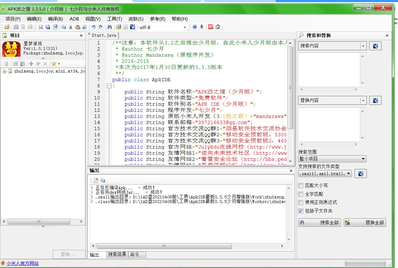This screenshot has height=268, width=398.
Task: Open the utf-8 encoding dropdown
Action: (184, 27)
